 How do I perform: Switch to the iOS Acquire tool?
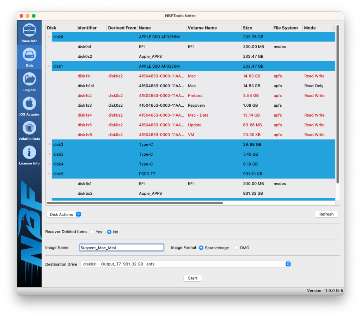pyautogui.click(x=29, y=106)
